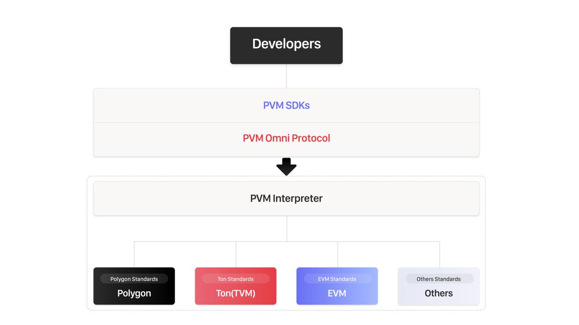Select the PVM Omni Protocol row

(x=286, y=138)
